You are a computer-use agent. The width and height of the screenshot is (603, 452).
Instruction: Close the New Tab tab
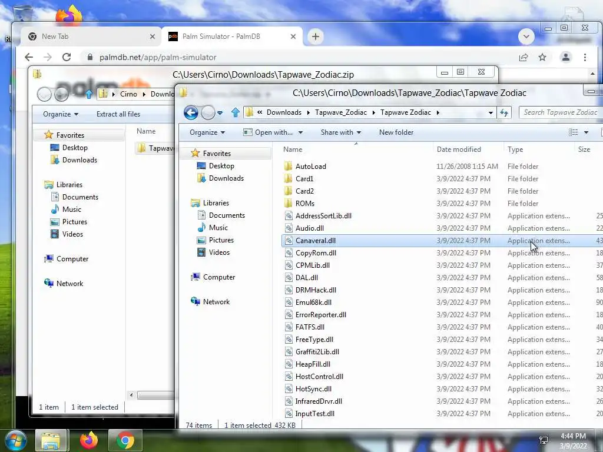(153, 36)
